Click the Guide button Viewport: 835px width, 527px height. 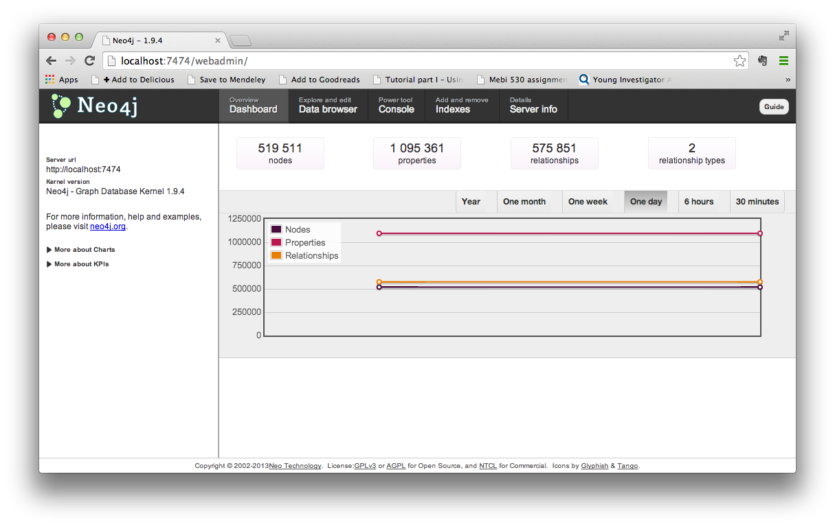(774, 107)
